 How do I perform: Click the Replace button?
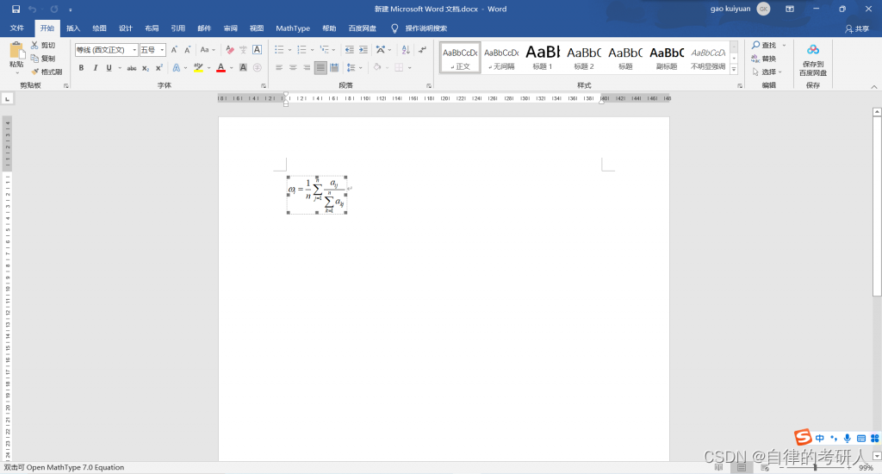[x=764, y=59]
